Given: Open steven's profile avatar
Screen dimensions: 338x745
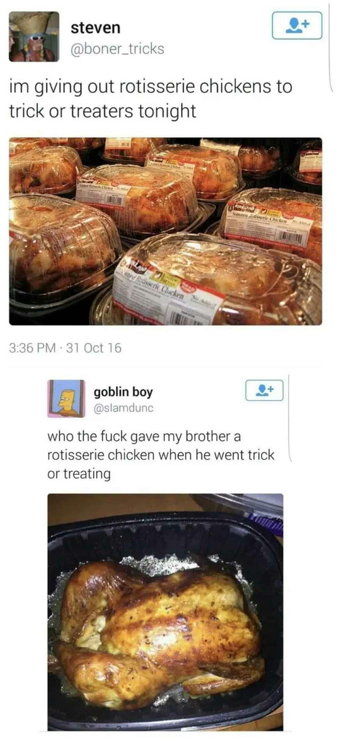Looking at the screenshot, I should [x=34, y=37].
